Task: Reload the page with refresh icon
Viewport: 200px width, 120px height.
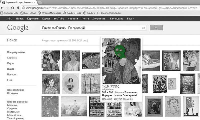Action: (12, 8)
